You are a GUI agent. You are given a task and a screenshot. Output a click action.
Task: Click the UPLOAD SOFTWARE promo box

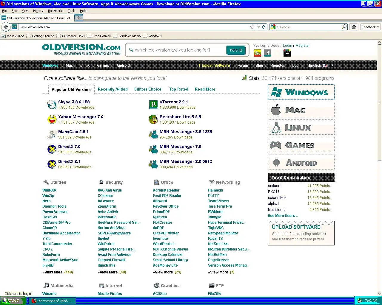(301, 233)
